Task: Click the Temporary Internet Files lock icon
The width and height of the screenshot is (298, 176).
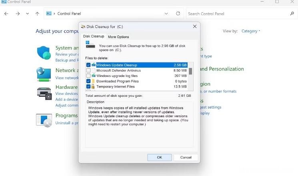Action: 93,86
